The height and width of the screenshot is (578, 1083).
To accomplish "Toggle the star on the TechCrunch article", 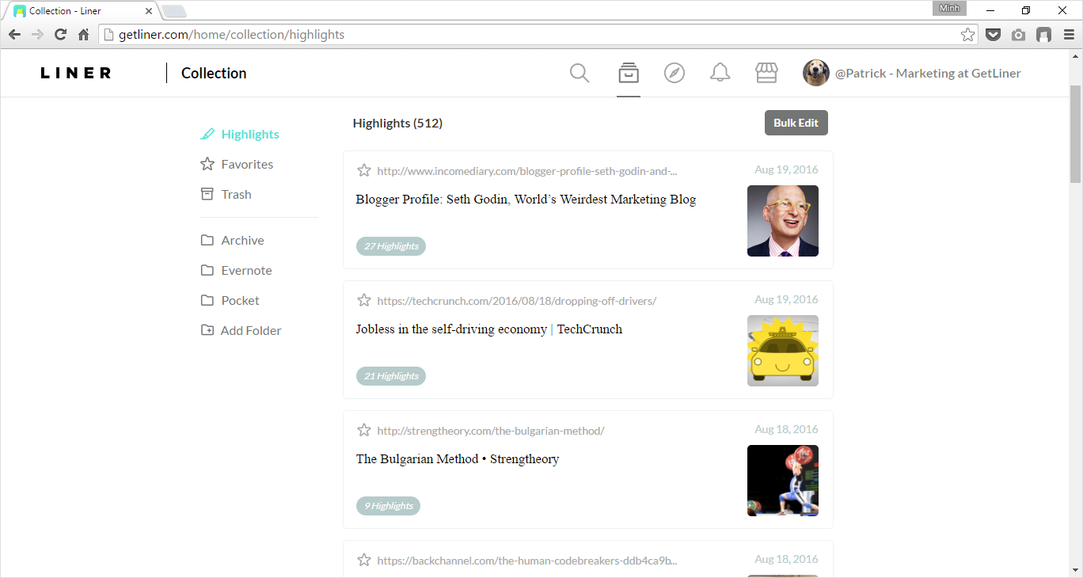I will pyautogui.click(x=363, y=300).
